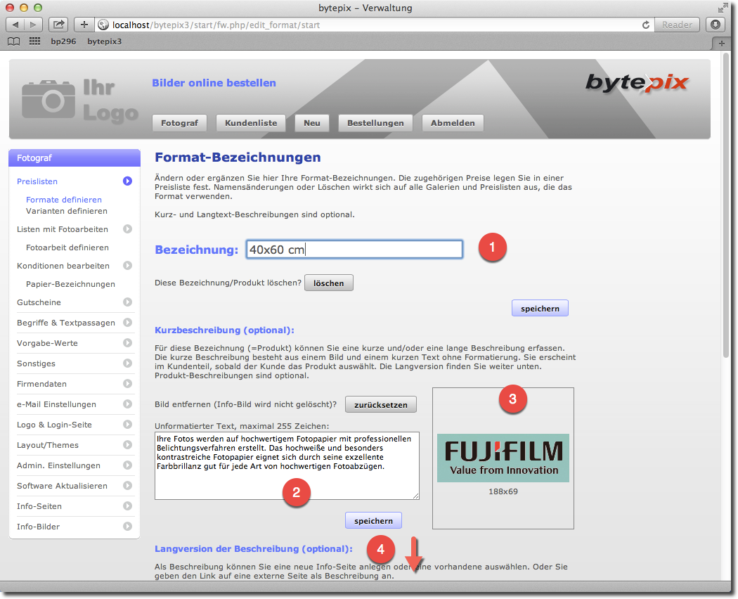Click the löschen button to delete designation
Viewport: 738px width, 599px height.
coord(328,283)
